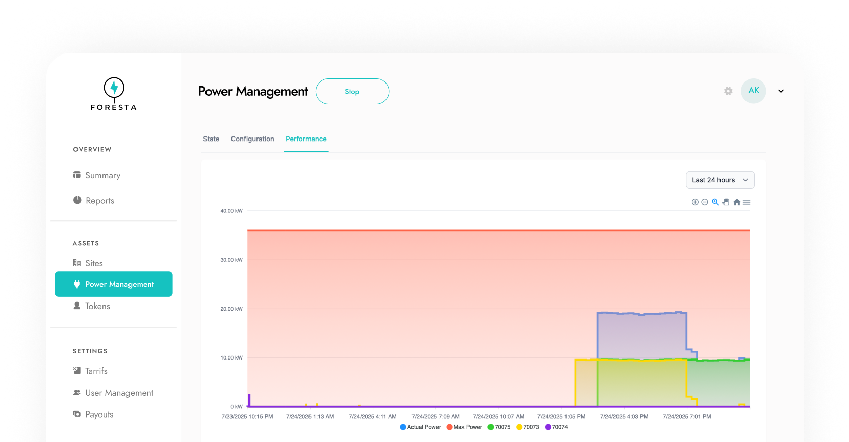849x442 pixels.
Task: Click the '7/24/2025 10:07 AM' time label
Action: [499, 417]
